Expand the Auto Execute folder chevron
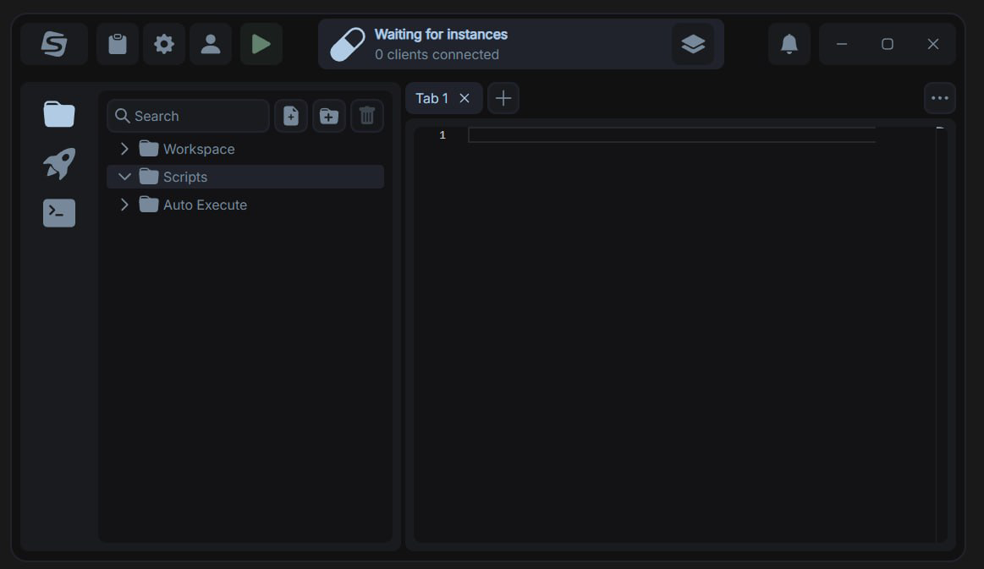 tap(124, 205)
